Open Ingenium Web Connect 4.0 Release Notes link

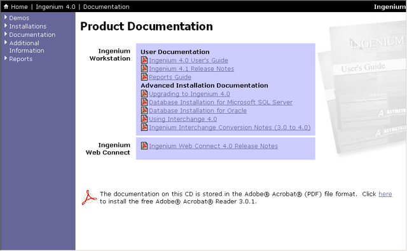214,146
